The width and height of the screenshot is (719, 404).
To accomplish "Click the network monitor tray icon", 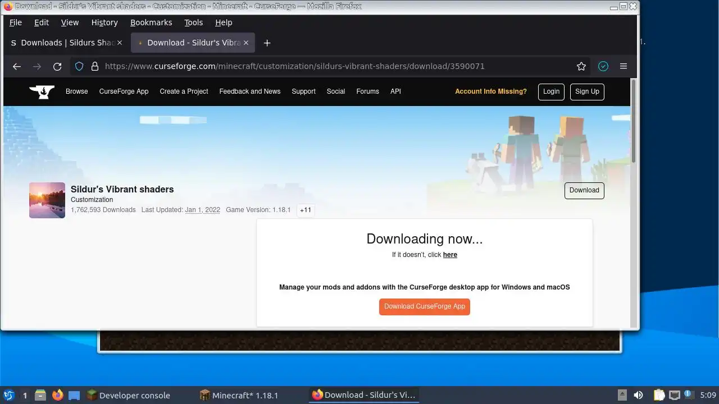I will 675,395.
